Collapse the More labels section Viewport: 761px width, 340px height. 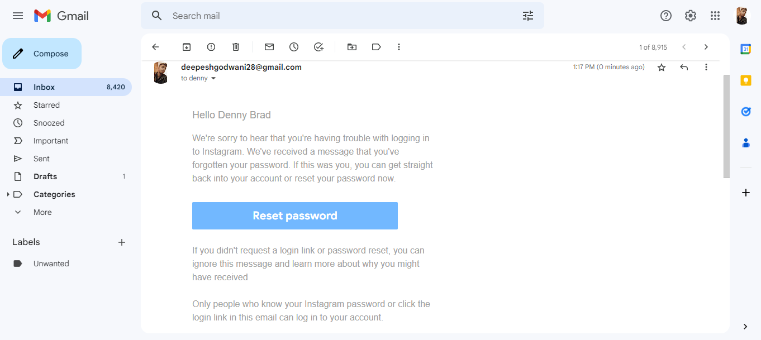point(18,212)
